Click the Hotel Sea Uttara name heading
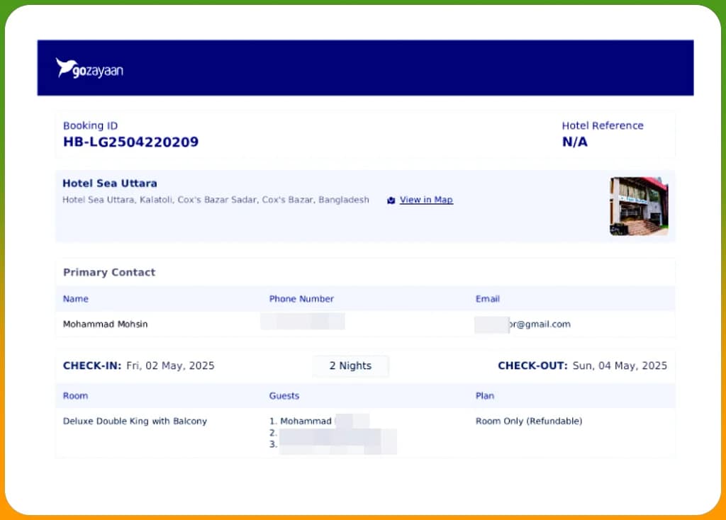This screenshot has height=520, width=726. 110,183
